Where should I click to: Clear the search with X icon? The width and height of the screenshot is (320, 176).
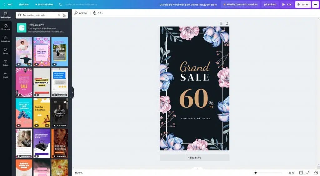point(59,15)
